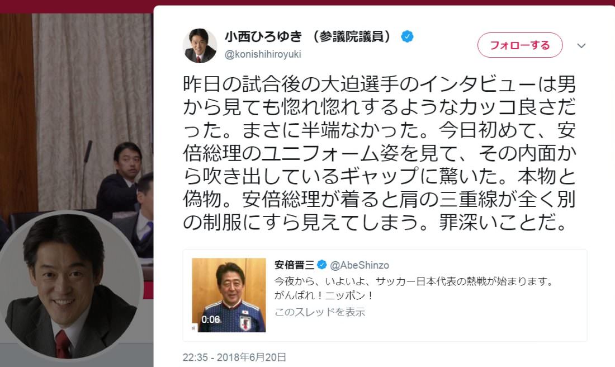Play the quoted video with 0:06 thumbnail
This screenshot has width=615, height=367.
[x=229, y=295]
